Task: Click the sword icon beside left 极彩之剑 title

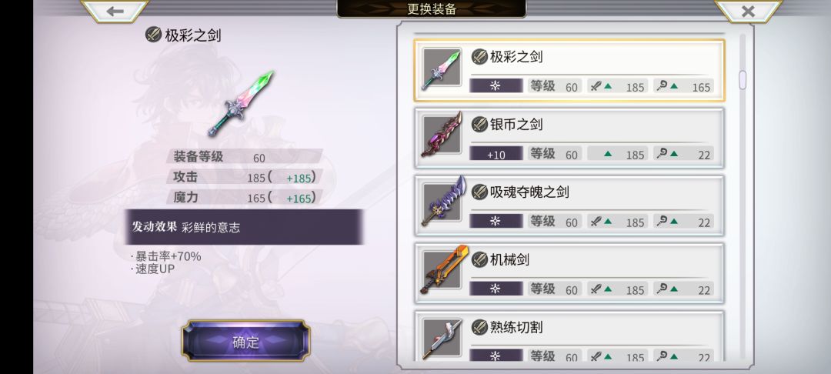Action: point(153,35)
